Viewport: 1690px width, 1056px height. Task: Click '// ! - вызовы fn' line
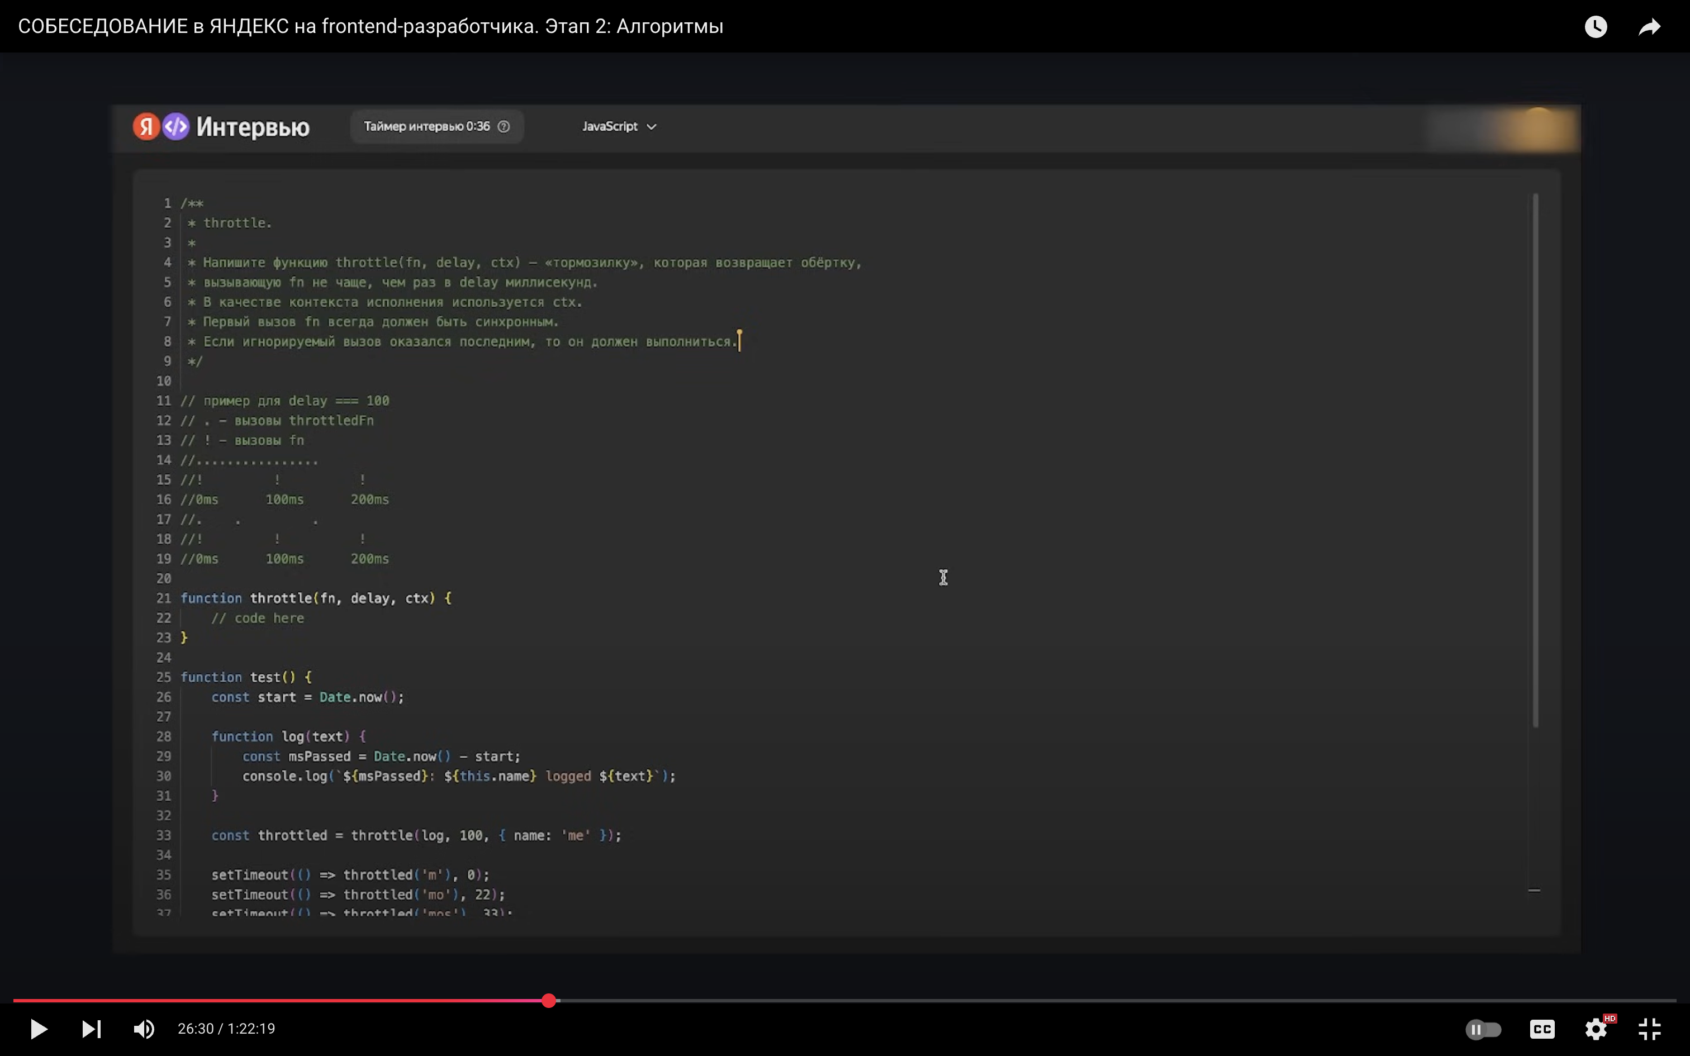click(x=243, y=441)
